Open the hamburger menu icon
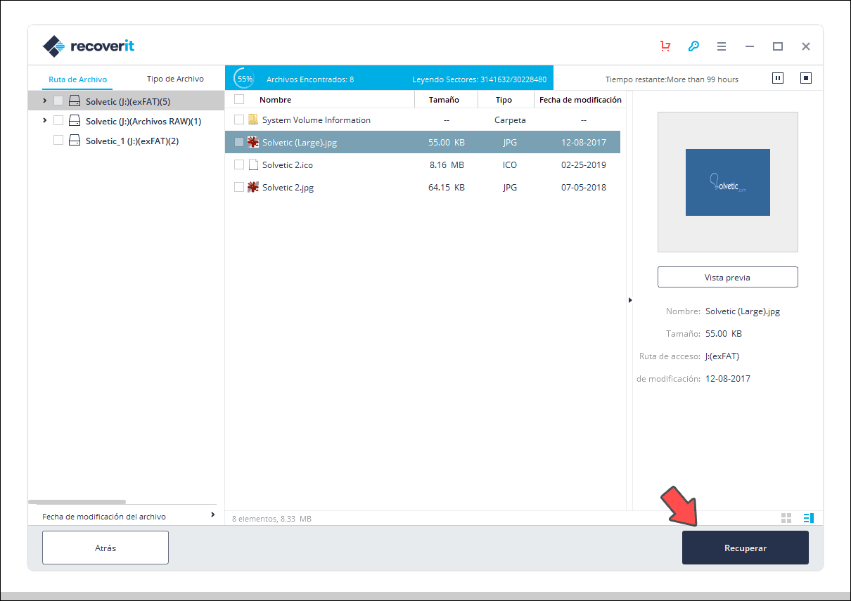The width and height of the screenshot is (851, 601). [x=722, y=46]
